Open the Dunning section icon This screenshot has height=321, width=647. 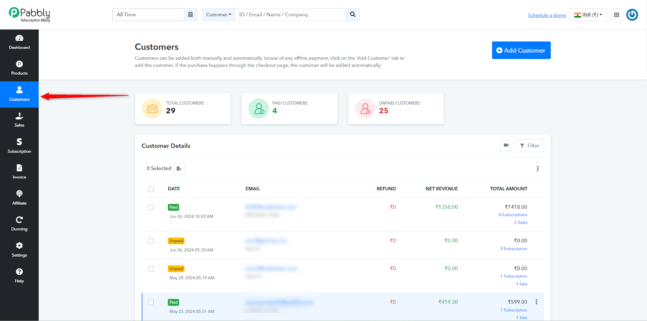(19, 220)
